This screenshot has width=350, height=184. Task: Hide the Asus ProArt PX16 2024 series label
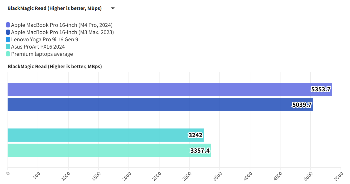[38, 47]
